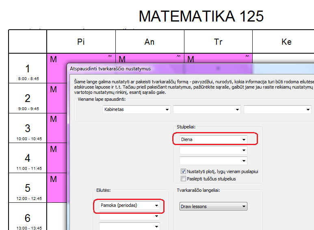
Task: Uncheck Nustatyti plotį, lygų vienam puslapiui
Action: point(183,171)
